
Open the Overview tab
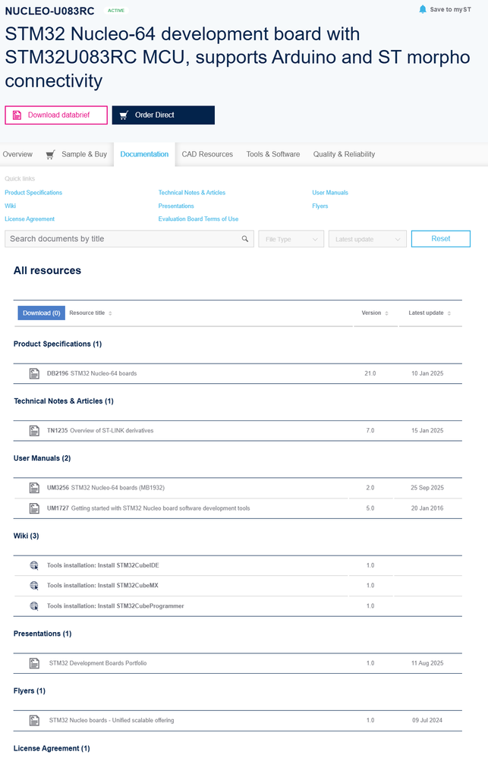[17, 154]
